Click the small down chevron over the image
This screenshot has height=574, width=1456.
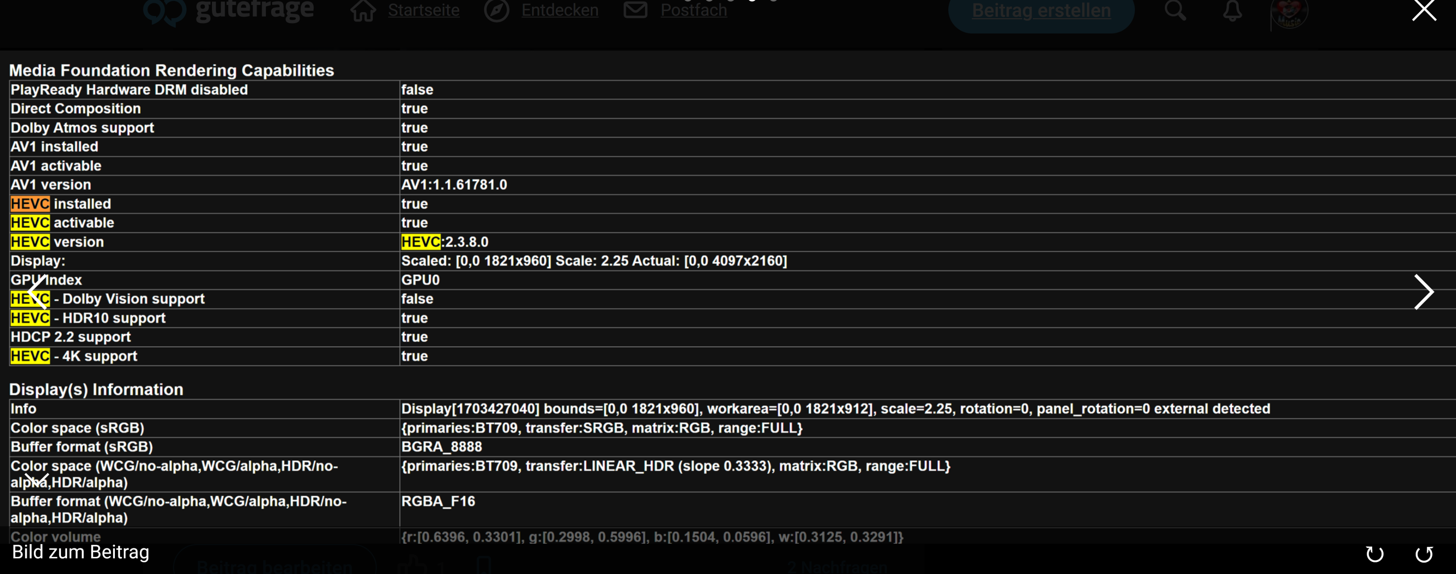pyautogui.click(x=37, y=480)
